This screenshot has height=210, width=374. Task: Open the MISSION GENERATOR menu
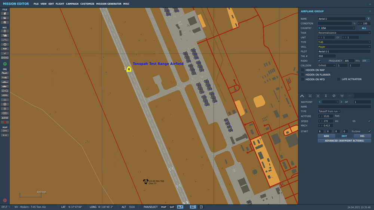[109, 4]
